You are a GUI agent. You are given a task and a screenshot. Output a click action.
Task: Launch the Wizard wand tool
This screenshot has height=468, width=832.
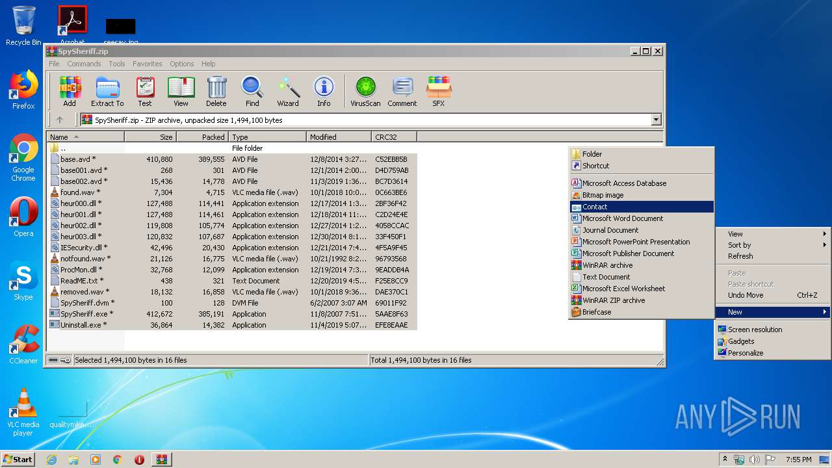click(288, 91)
